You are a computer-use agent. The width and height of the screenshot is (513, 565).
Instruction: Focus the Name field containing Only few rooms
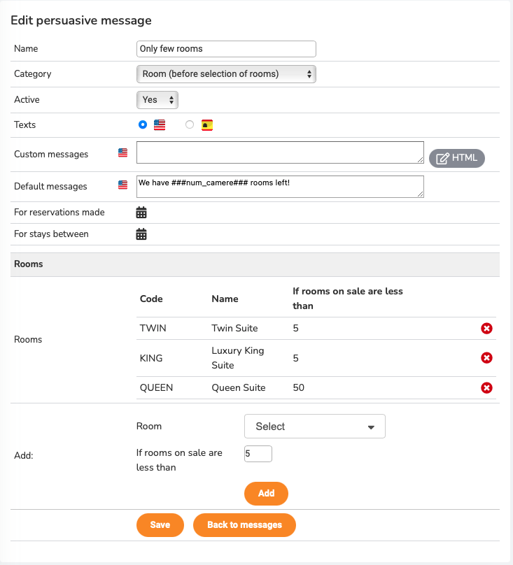click(x=226, y=49)
